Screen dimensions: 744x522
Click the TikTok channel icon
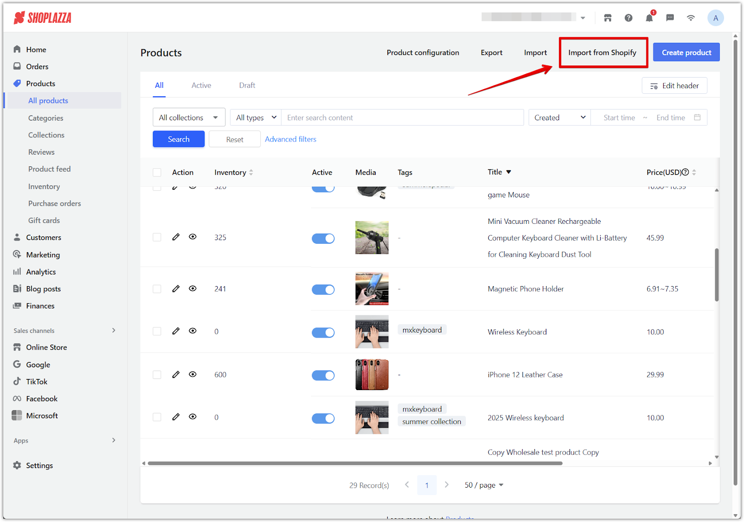(x=17, y=381)
